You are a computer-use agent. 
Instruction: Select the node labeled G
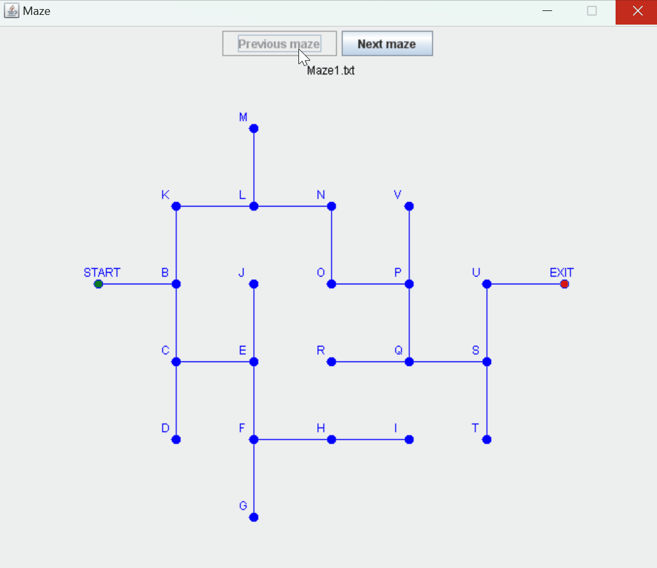(254, 517)
